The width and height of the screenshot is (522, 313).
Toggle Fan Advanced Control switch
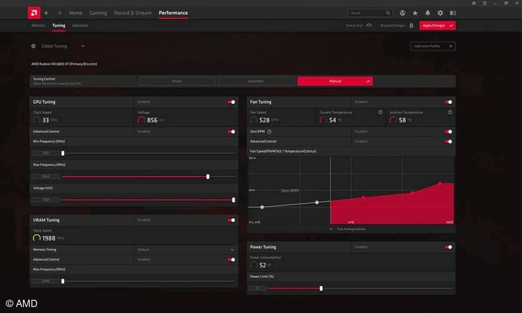448,141
